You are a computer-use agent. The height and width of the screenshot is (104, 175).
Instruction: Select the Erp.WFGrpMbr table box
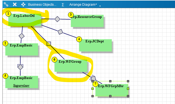[112, 90]
